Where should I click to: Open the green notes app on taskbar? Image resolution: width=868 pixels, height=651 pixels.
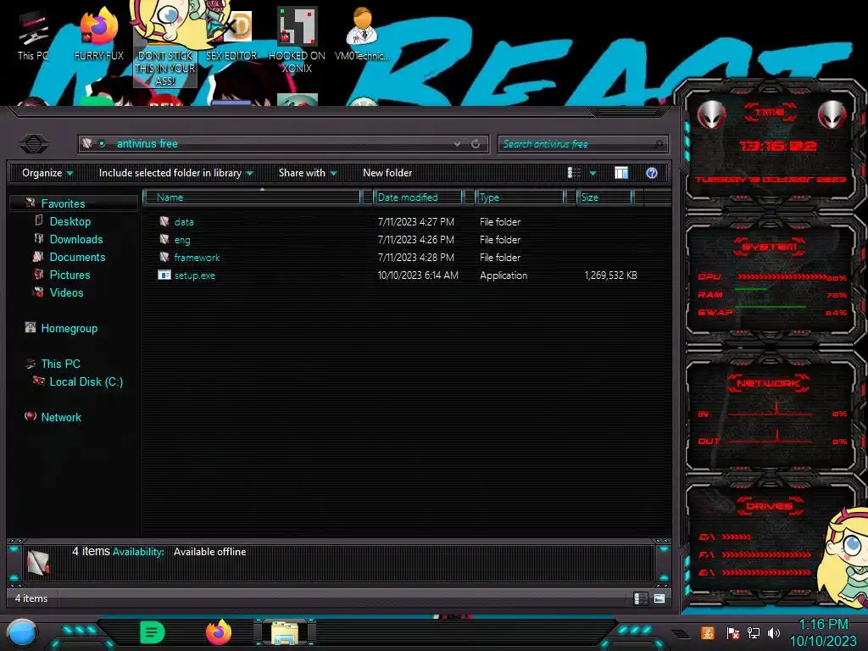click(153, 632)
